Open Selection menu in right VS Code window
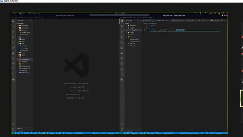 tap(129, 18)
